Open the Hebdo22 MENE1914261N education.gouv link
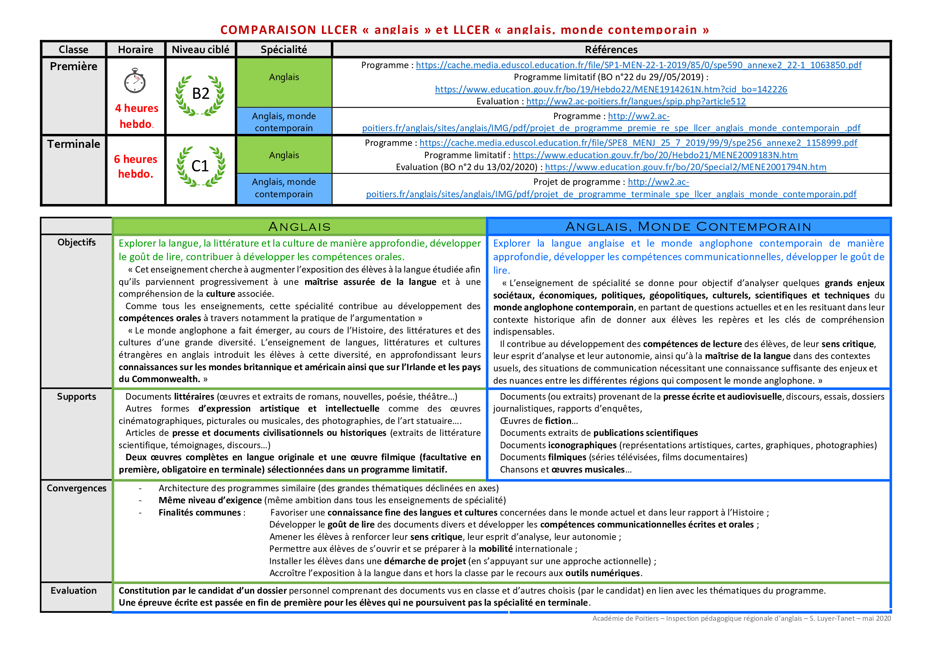 pyautogui.click(x=610, y=89)
